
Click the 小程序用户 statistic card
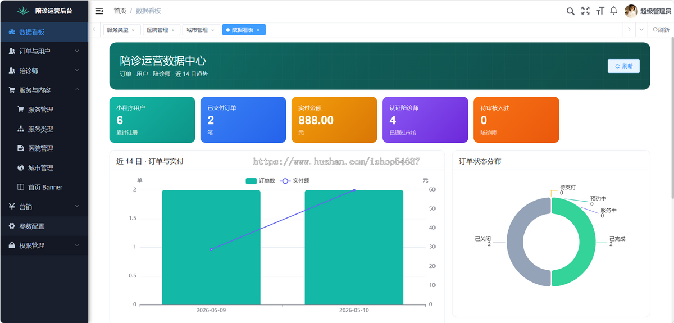(152, 120)
